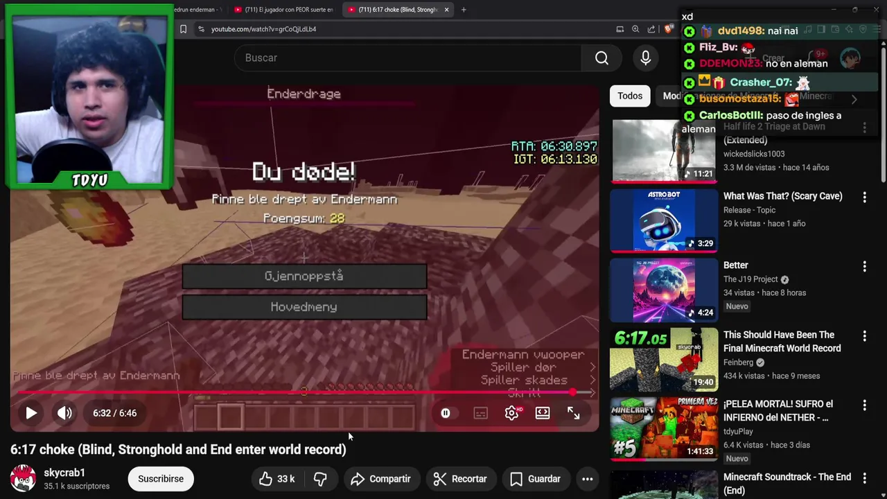This screenshot has height=499, width=887.
Task: Open options for Minecraft Soundtrack The End video
Action: pyautogui.click(x=864, y=478)
